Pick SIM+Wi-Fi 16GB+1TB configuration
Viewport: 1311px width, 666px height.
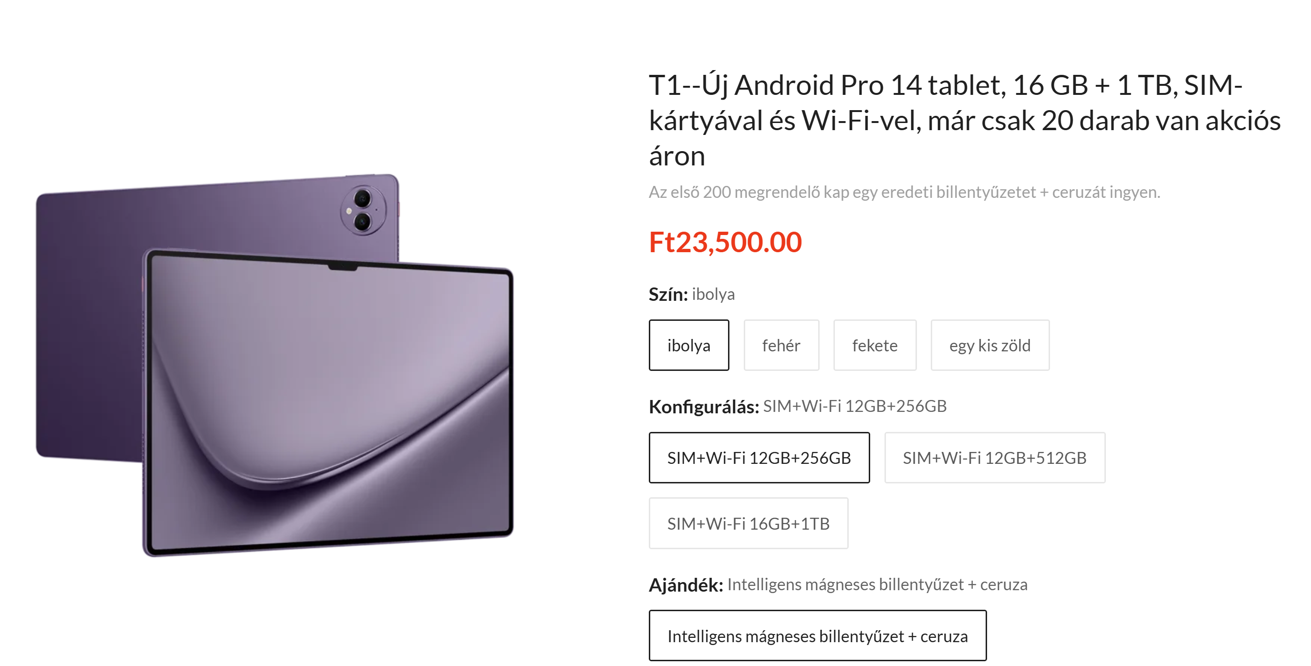pyautogui.click(x=748, y=523)
